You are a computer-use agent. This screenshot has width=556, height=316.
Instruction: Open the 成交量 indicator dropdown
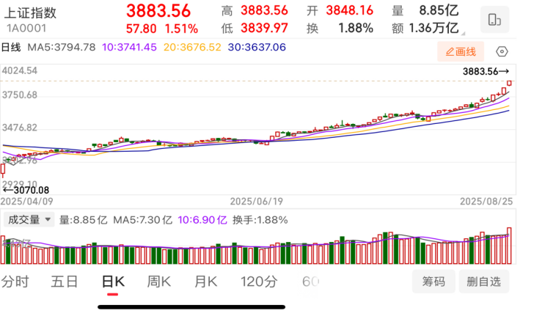[x=29, y=220]
